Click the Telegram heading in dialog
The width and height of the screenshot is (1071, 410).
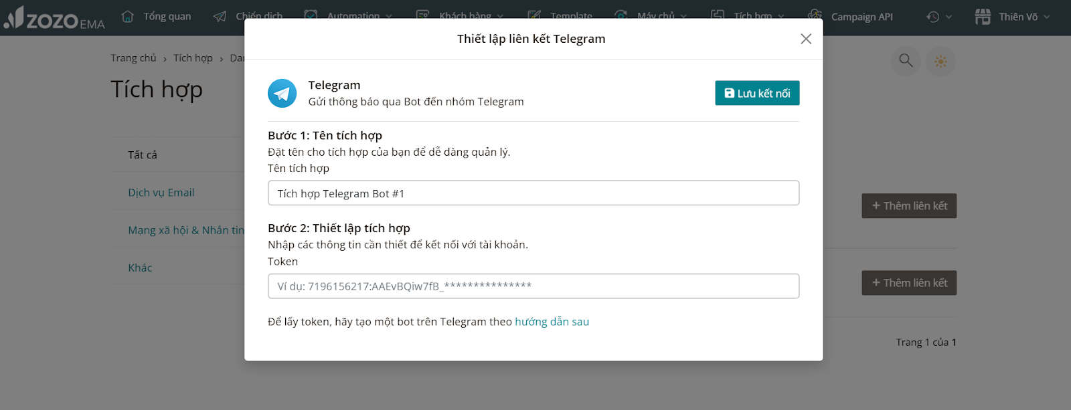click(334, 85)
